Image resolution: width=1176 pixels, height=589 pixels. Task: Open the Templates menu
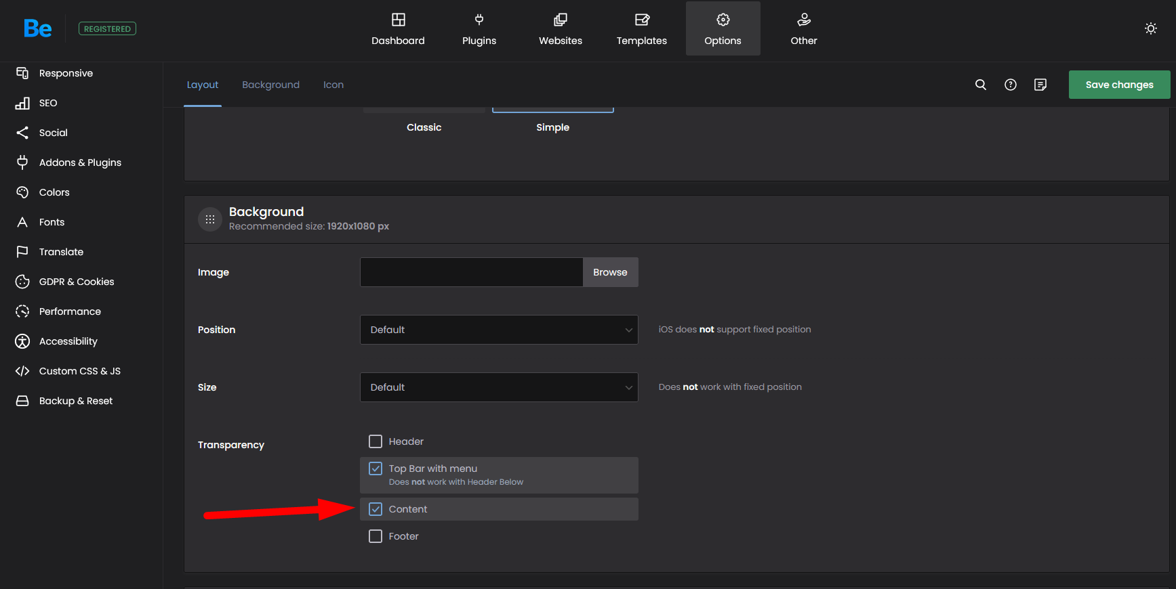coord(642,28)
